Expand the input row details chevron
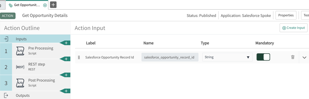 (304, 57)
